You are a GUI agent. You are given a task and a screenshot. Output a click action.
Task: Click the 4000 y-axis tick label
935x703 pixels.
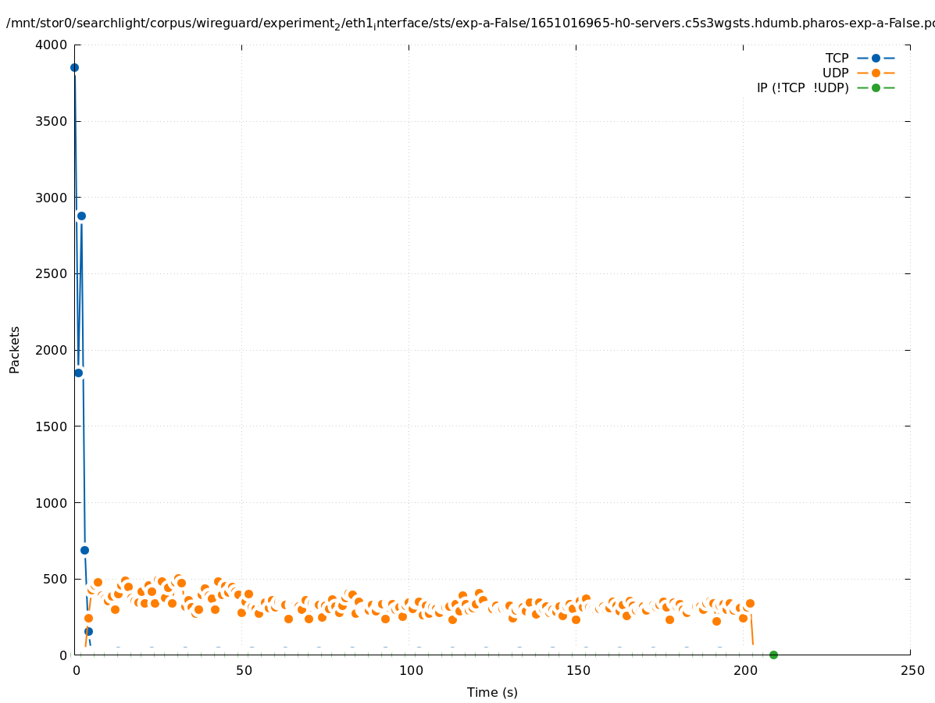point(52,45)
